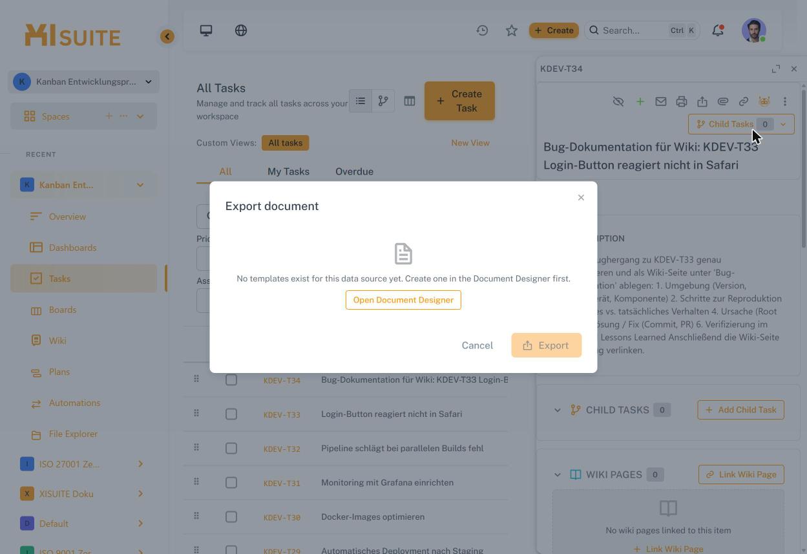Click the print icon in task panel

coord(681,101)
